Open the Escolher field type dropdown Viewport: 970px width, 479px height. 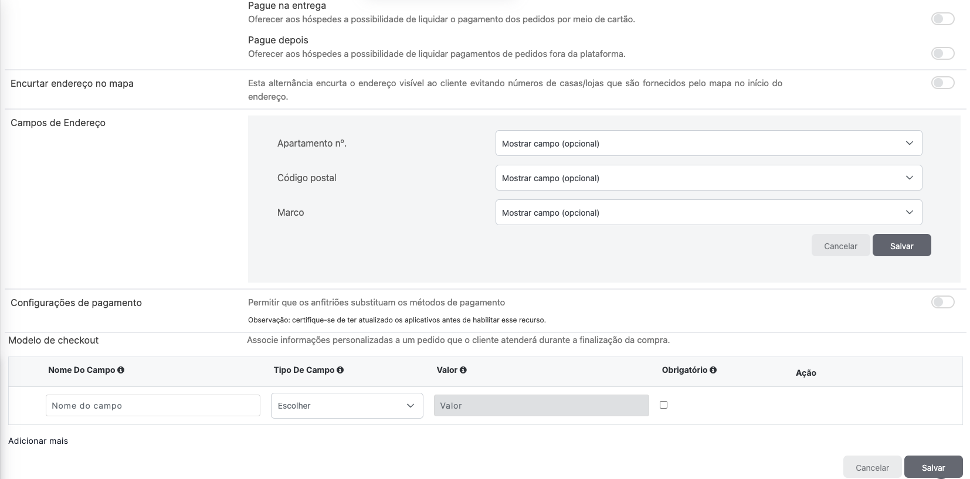point(347,406)
